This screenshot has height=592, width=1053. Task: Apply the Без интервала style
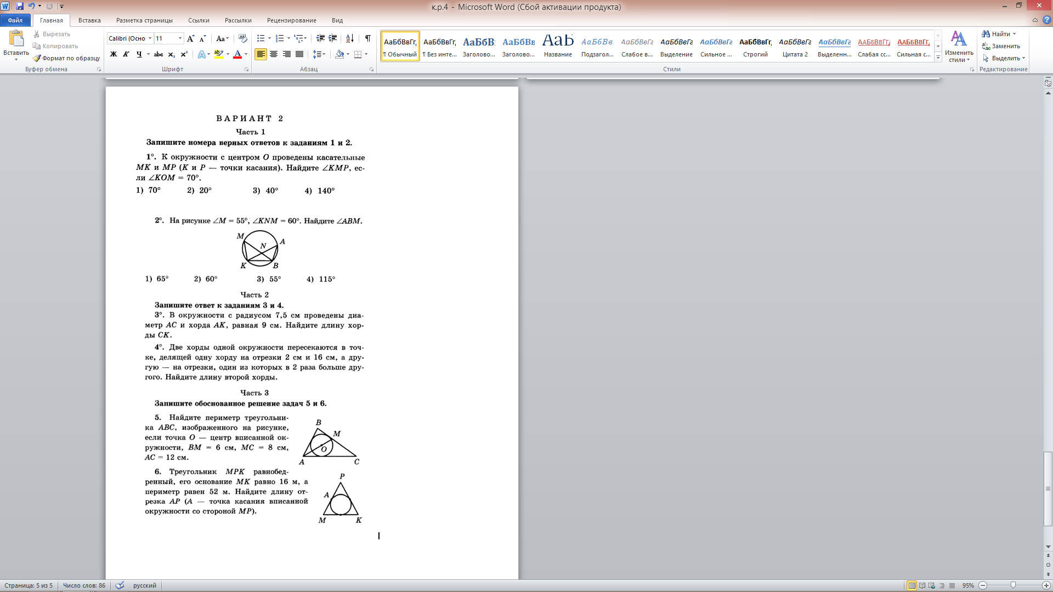click(440, 46)
